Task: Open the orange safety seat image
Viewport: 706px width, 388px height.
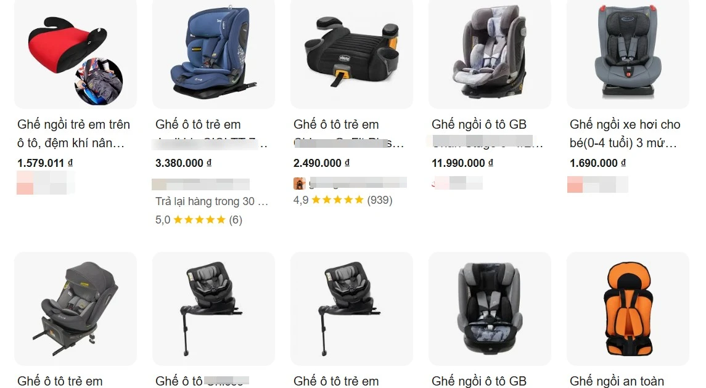Action: click(x=628, y=309)
